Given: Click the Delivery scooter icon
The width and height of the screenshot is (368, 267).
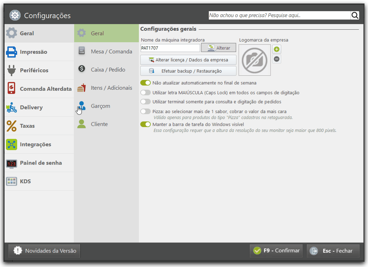Looking at the screenshot, I should click(12, 107).
